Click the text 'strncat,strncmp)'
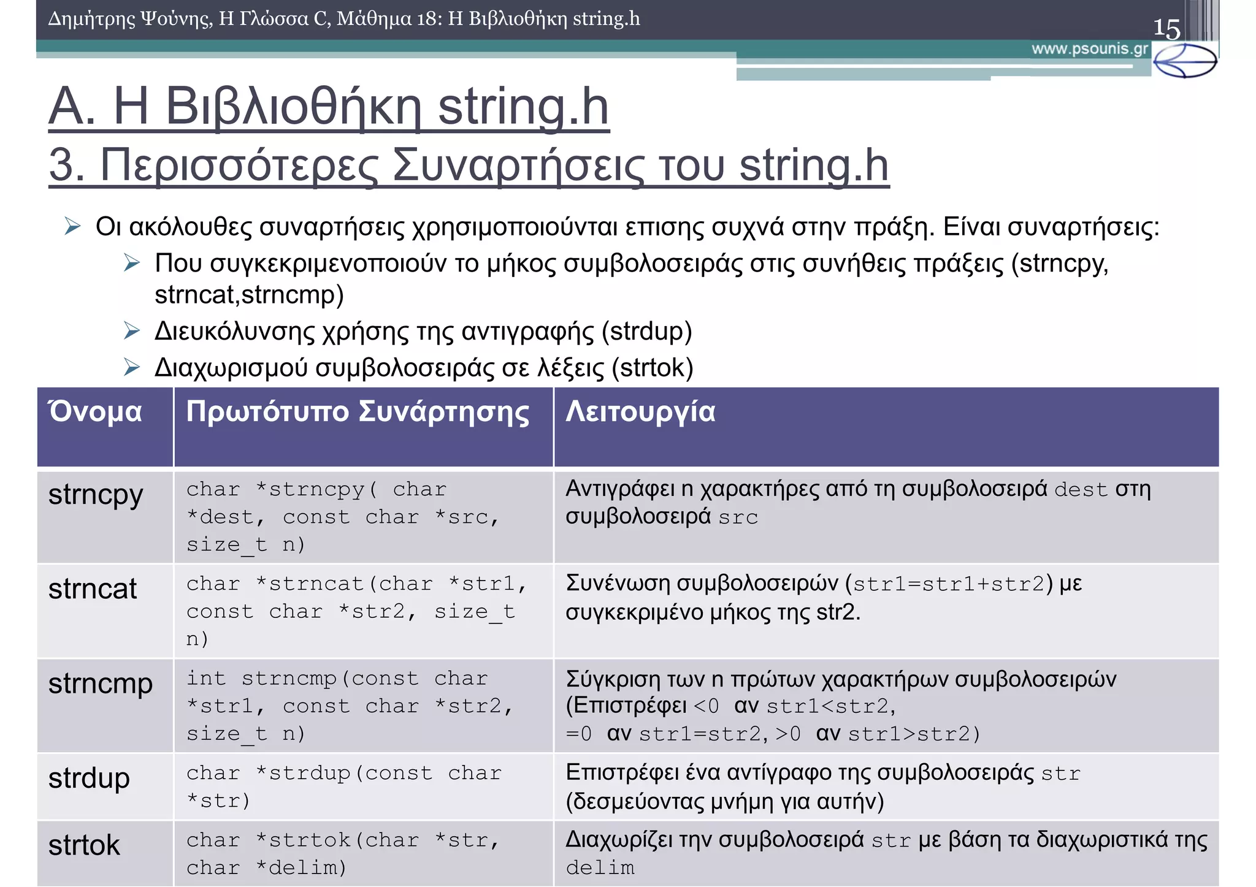The width and height of the screenshot is (1256, 887). pos(249,294)
